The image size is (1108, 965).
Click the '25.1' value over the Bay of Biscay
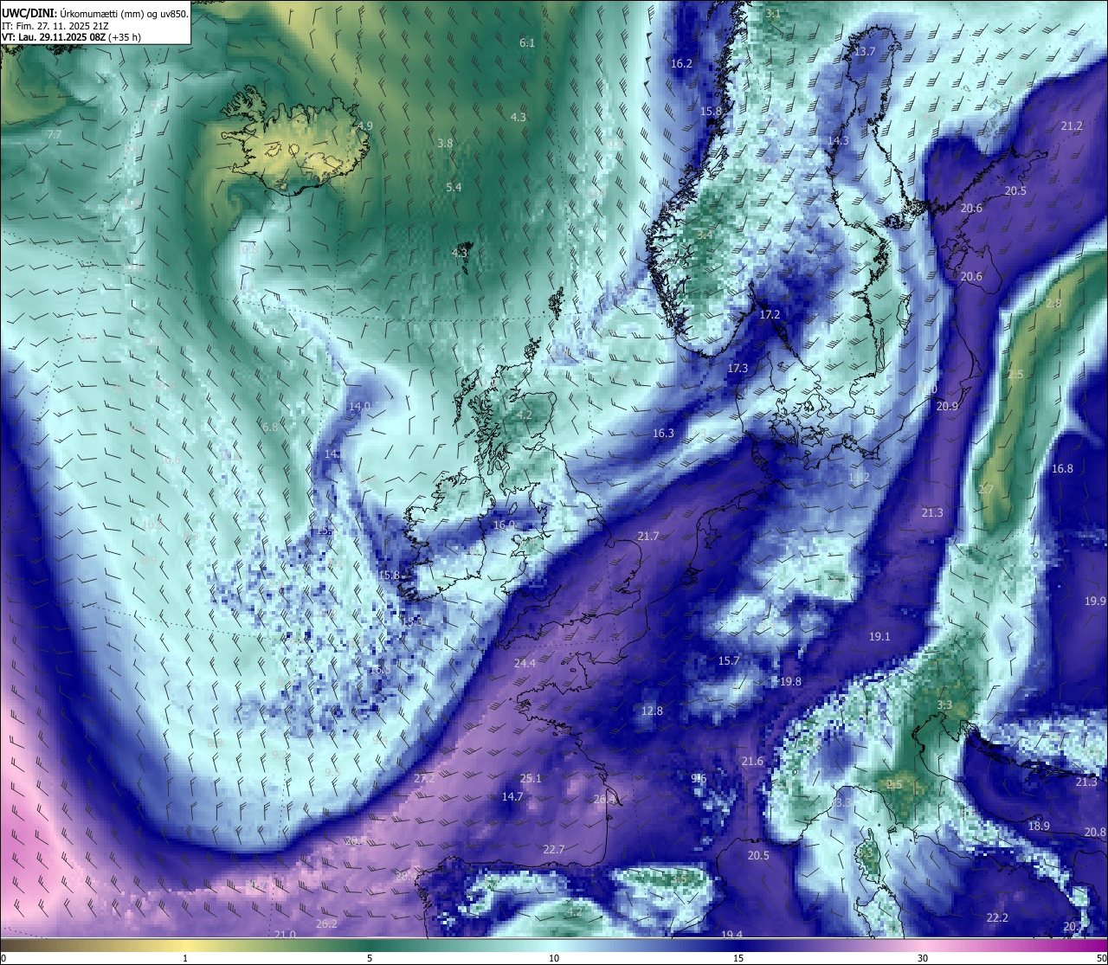[x=531, y=778]
